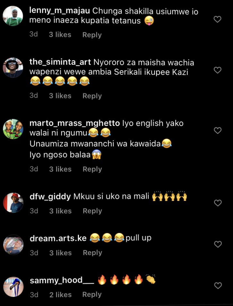Open the dream.arts.ke username link
Image resolution: width=233 pixels, height=306 pixels.
pos(58,238)
